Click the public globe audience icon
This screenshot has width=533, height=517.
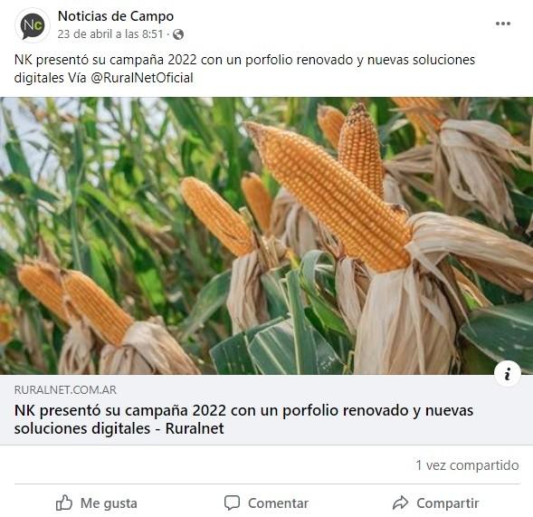tap(178, 34)
